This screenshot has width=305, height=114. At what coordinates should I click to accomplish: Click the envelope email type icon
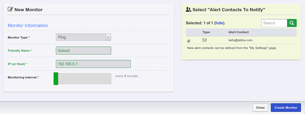[204, 40]
